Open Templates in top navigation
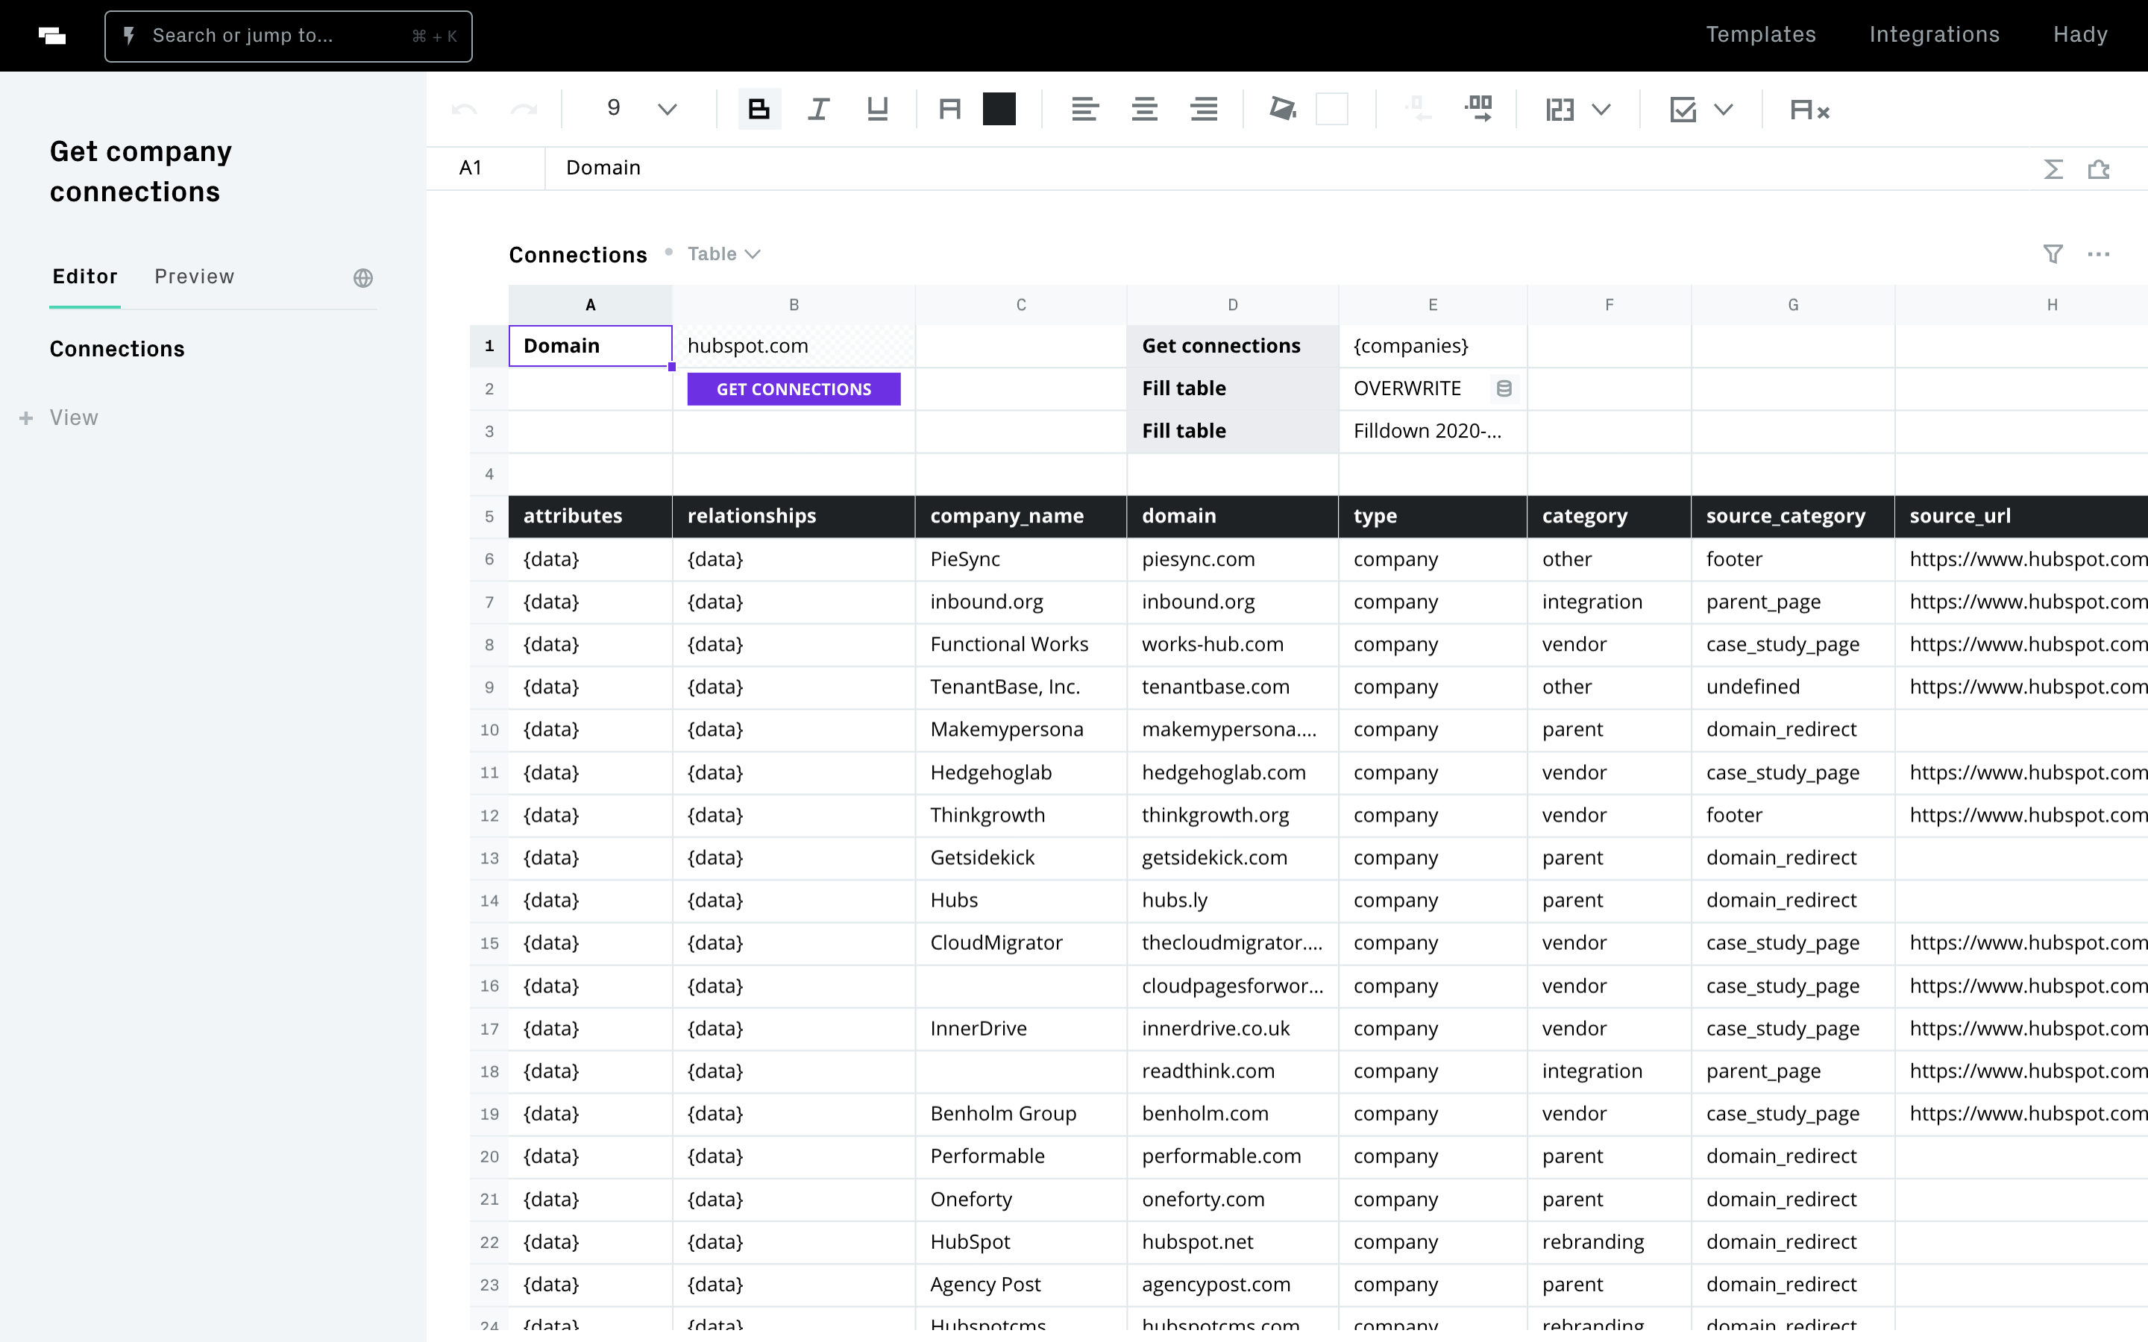 pos(1761,34)
